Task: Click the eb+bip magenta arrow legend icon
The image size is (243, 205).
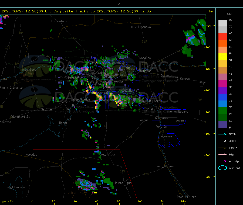Action: 222,161
